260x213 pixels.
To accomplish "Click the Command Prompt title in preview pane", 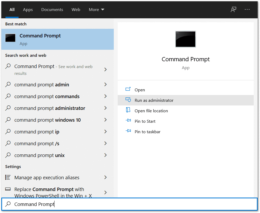I will [x=185, y=59].
